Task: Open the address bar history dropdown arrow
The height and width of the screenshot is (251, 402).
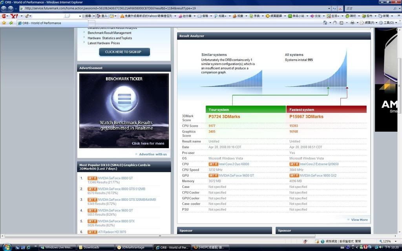Action: [x=329, y=9]
